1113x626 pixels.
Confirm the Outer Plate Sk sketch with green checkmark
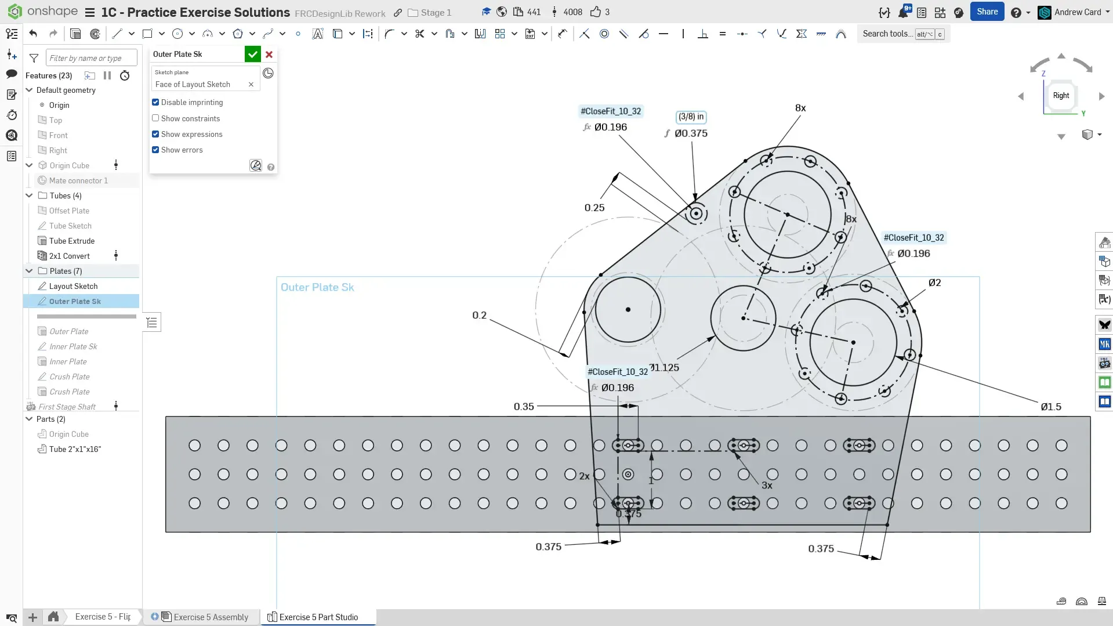tap(252, 55)
